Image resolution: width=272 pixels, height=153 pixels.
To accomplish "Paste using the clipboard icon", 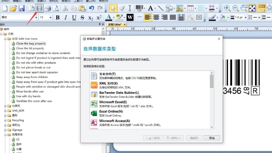I will (82, 8).
